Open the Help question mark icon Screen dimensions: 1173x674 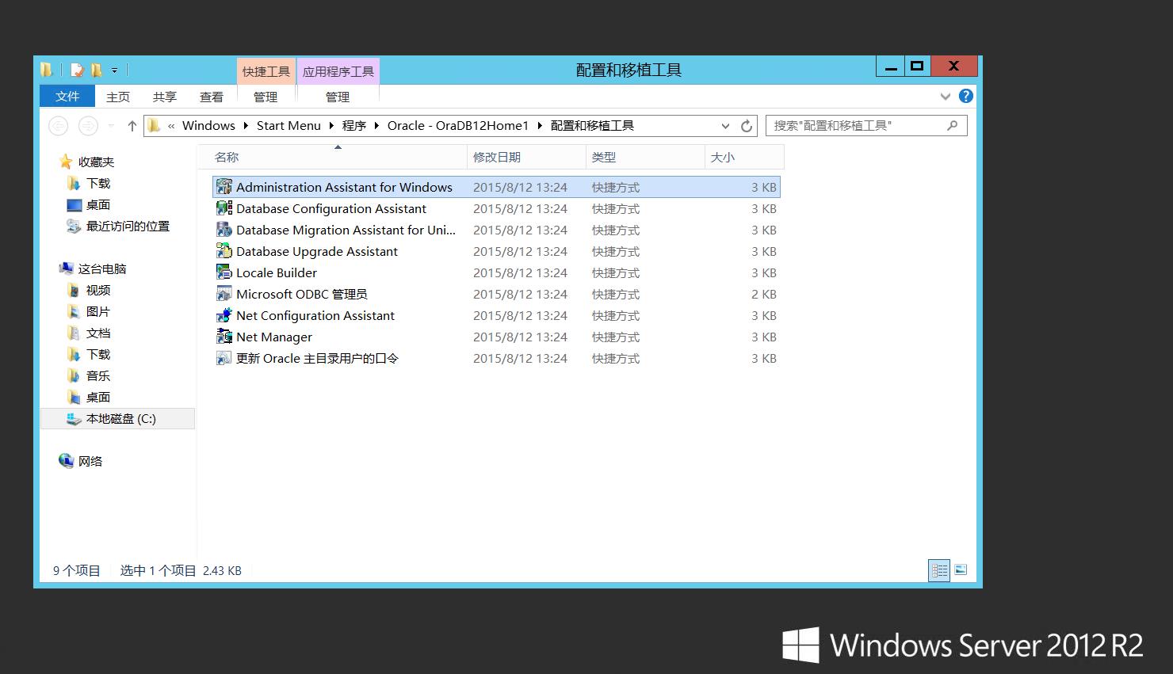[x=965, y=96]
